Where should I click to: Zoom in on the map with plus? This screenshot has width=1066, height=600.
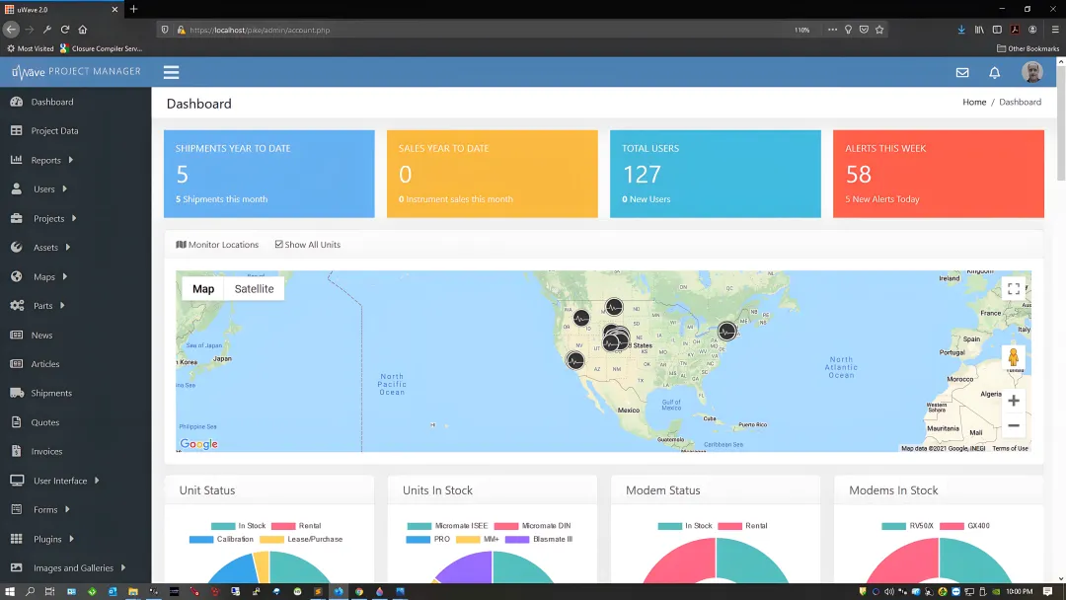click(1013, 401)
